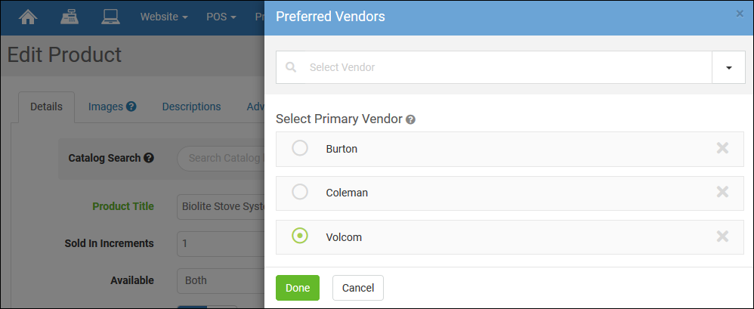The width and height of the screenshot is (754, 309).
Task: Click the Select Vendor search field
Action: click(499, 67)
